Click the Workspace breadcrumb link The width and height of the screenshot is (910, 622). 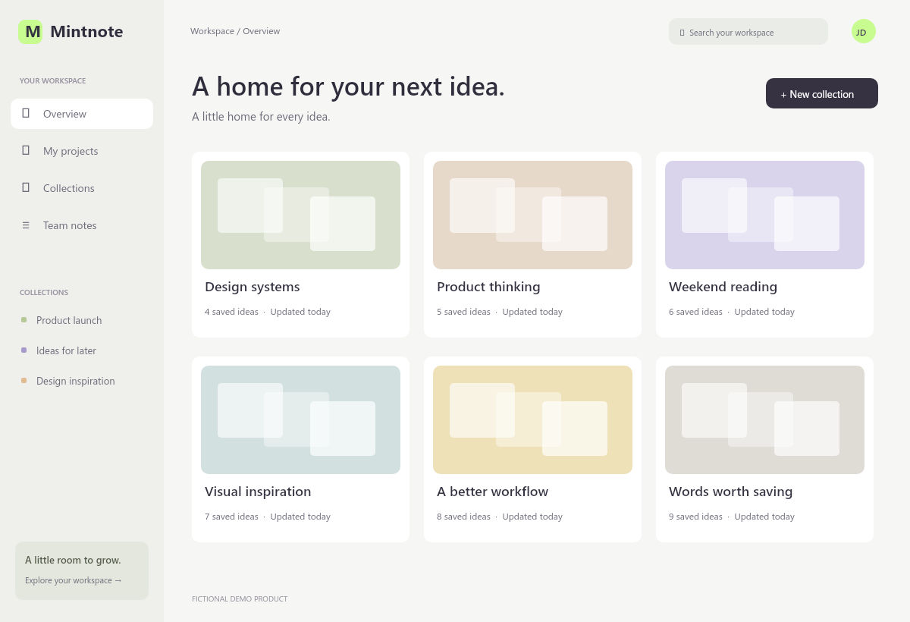(x=212, y=31)
